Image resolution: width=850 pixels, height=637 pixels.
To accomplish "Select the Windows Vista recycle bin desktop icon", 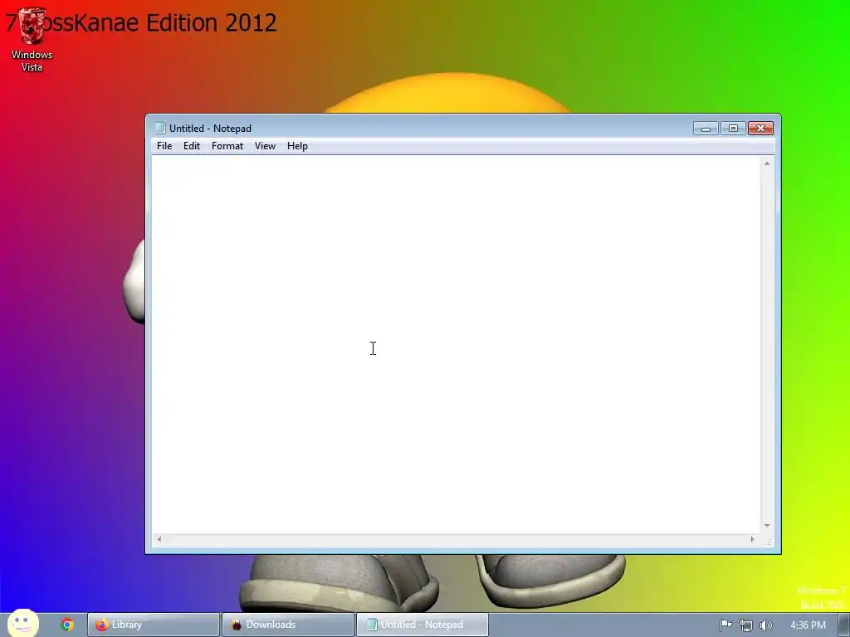I will pyautogui.click(x=32, y=40).
